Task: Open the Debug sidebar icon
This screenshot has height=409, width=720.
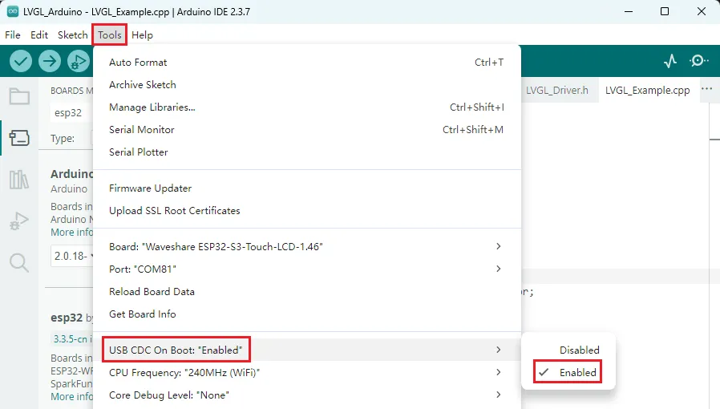Action: tap(19, 221)
